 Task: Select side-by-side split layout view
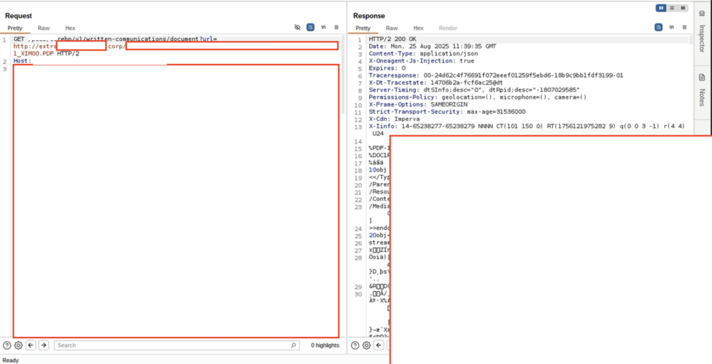tap(661, 8)
